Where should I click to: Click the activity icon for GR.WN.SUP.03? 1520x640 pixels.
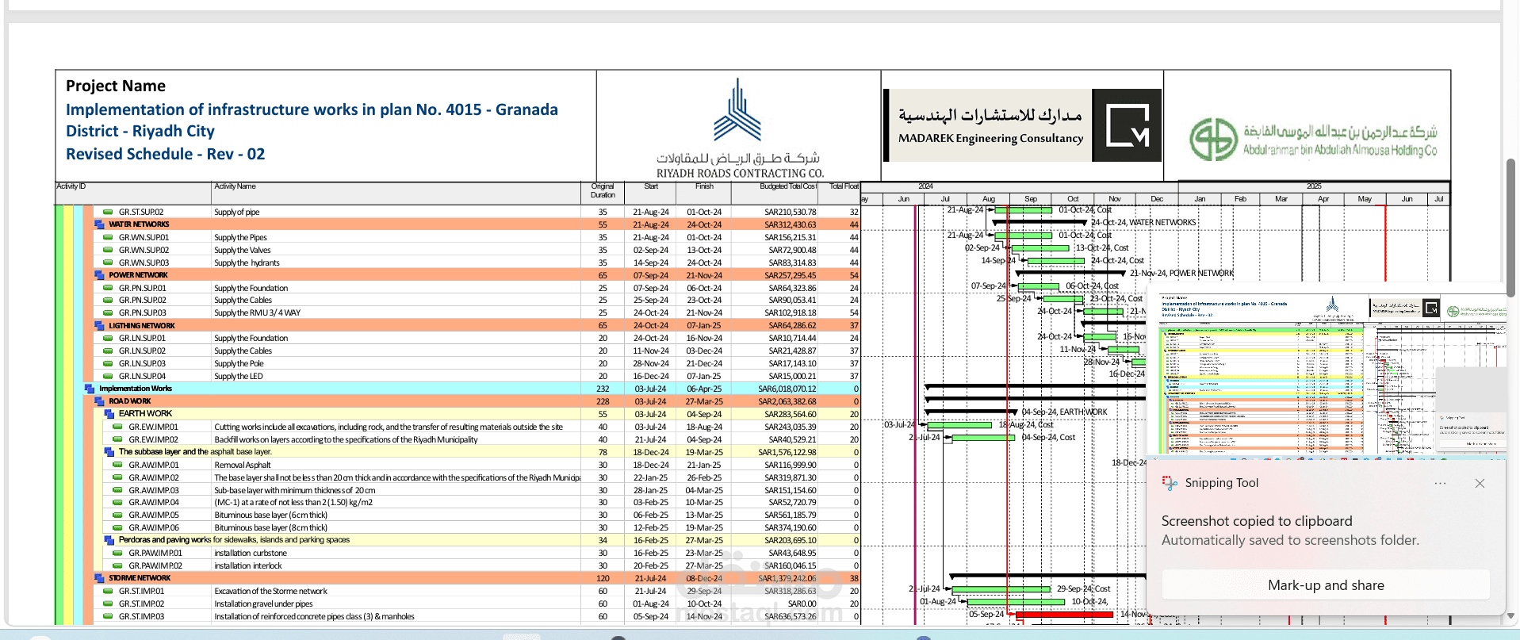pos(108,263)
